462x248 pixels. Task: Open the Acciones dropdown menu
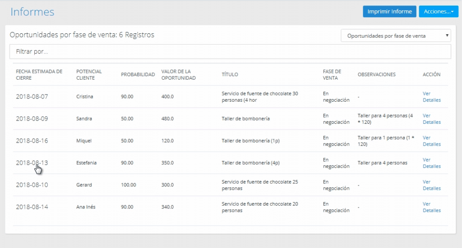pos(438,12)
